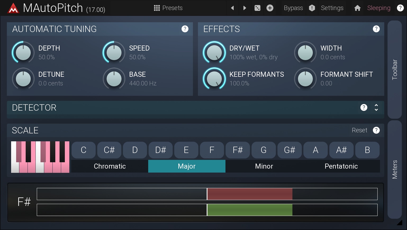
Task: Select the Pentatonic scale tab
Action: [341, 166]
